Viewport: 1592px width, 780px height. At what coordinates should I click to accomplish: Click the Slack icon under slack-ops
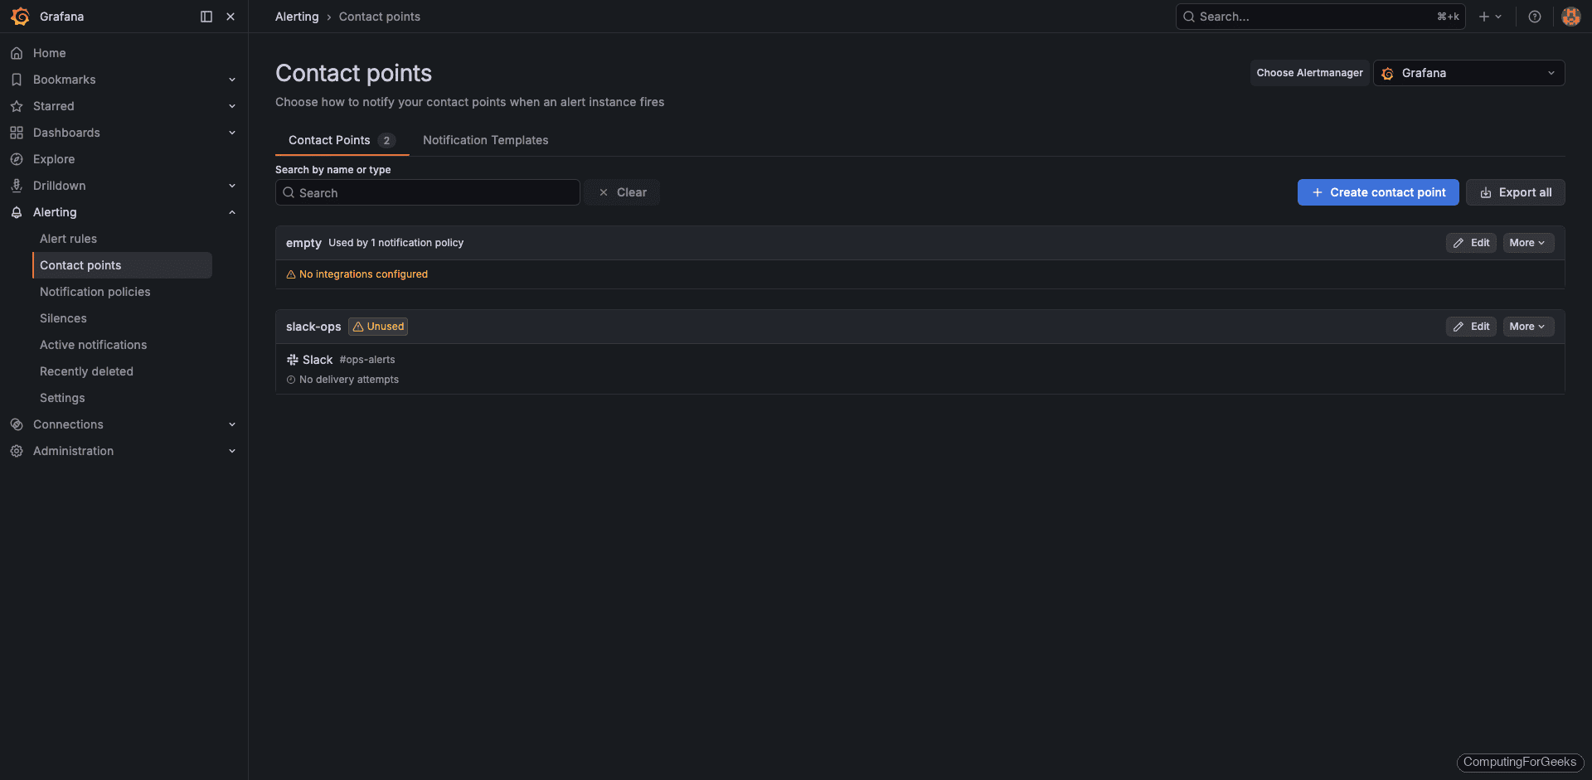[291, 359]
